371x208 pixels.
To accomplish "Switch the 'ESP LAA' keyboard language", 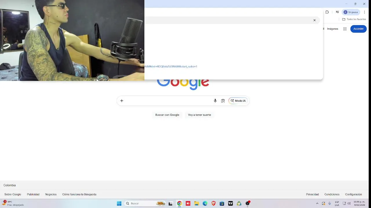I will [337, 203].
